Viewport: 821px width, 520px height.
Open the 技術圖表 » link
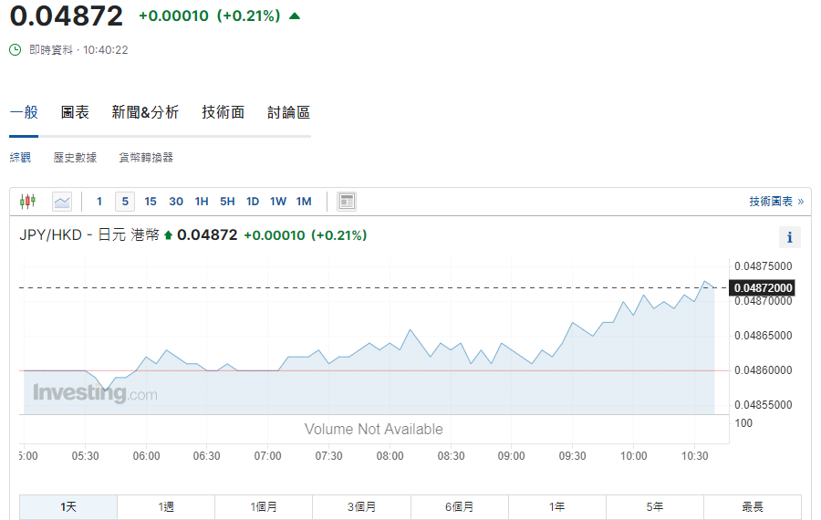[x=776, y=202]
